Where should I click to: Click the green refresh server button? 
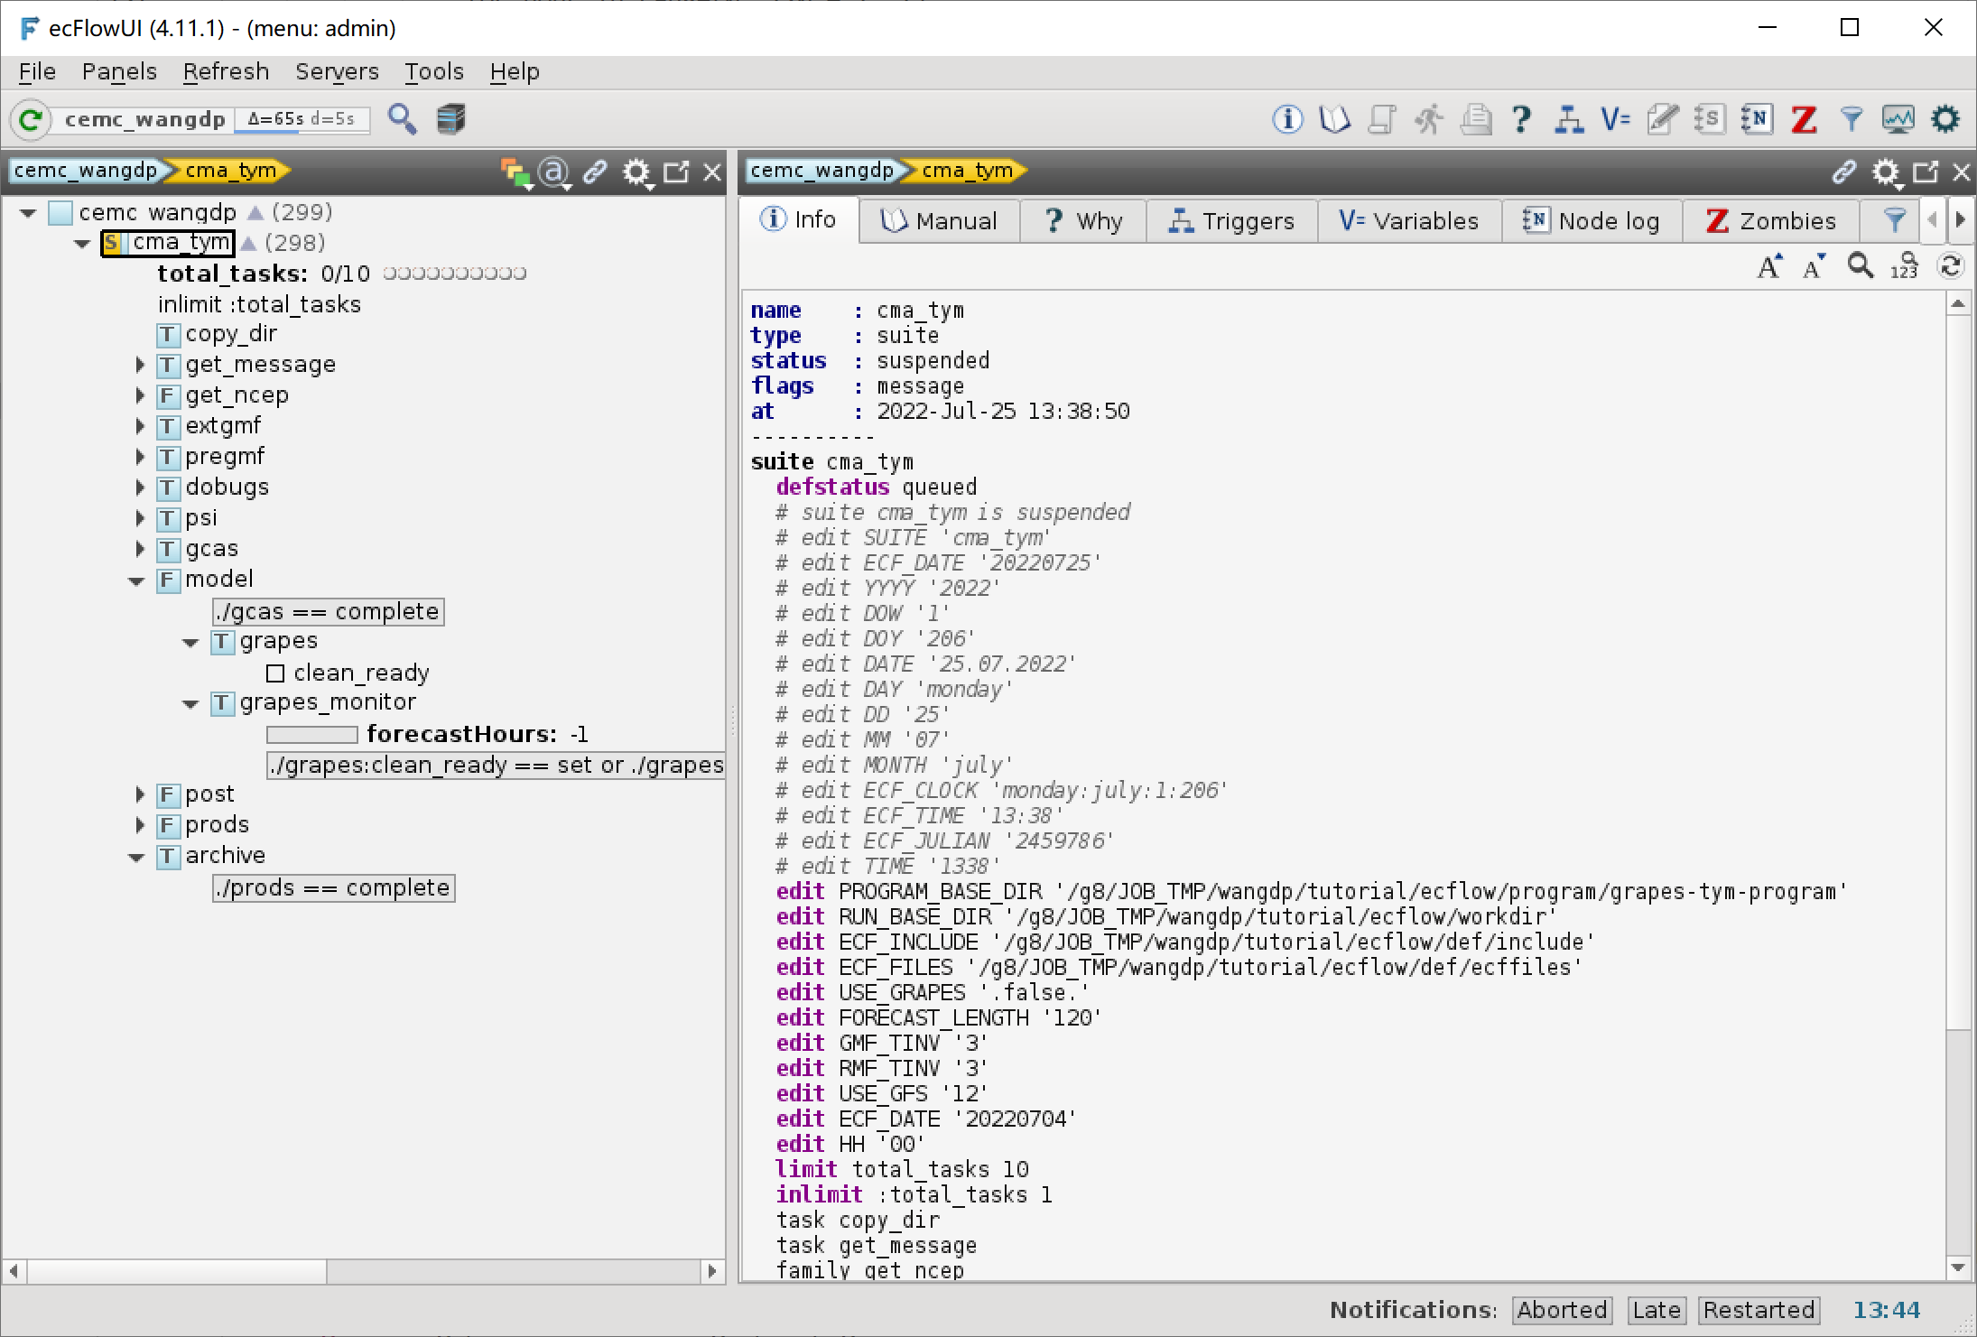coord(31,118)
